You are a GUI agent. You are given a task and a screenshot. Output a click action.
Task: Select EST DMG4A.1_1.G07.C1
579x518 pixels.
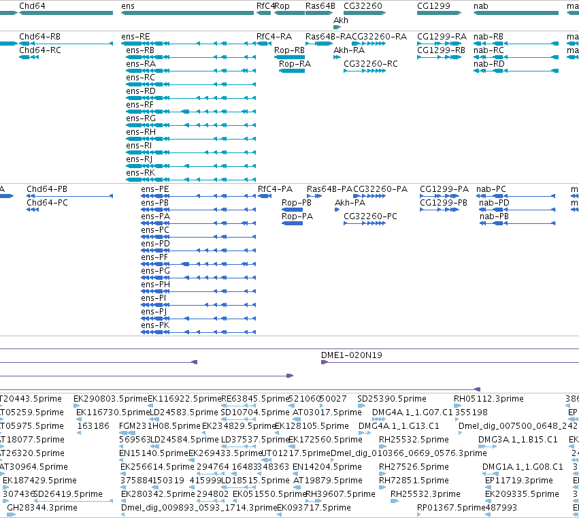coord(412,412)
